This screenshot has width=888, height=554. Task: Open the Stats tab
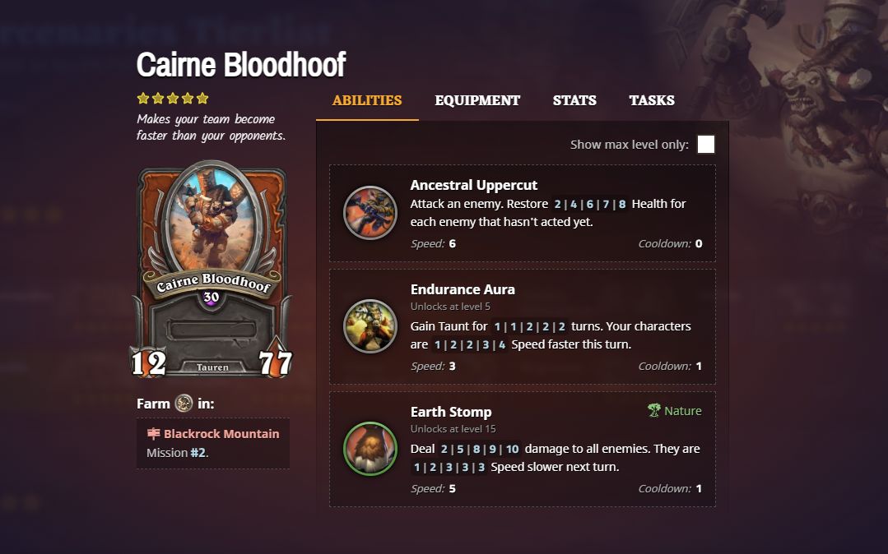574,100
